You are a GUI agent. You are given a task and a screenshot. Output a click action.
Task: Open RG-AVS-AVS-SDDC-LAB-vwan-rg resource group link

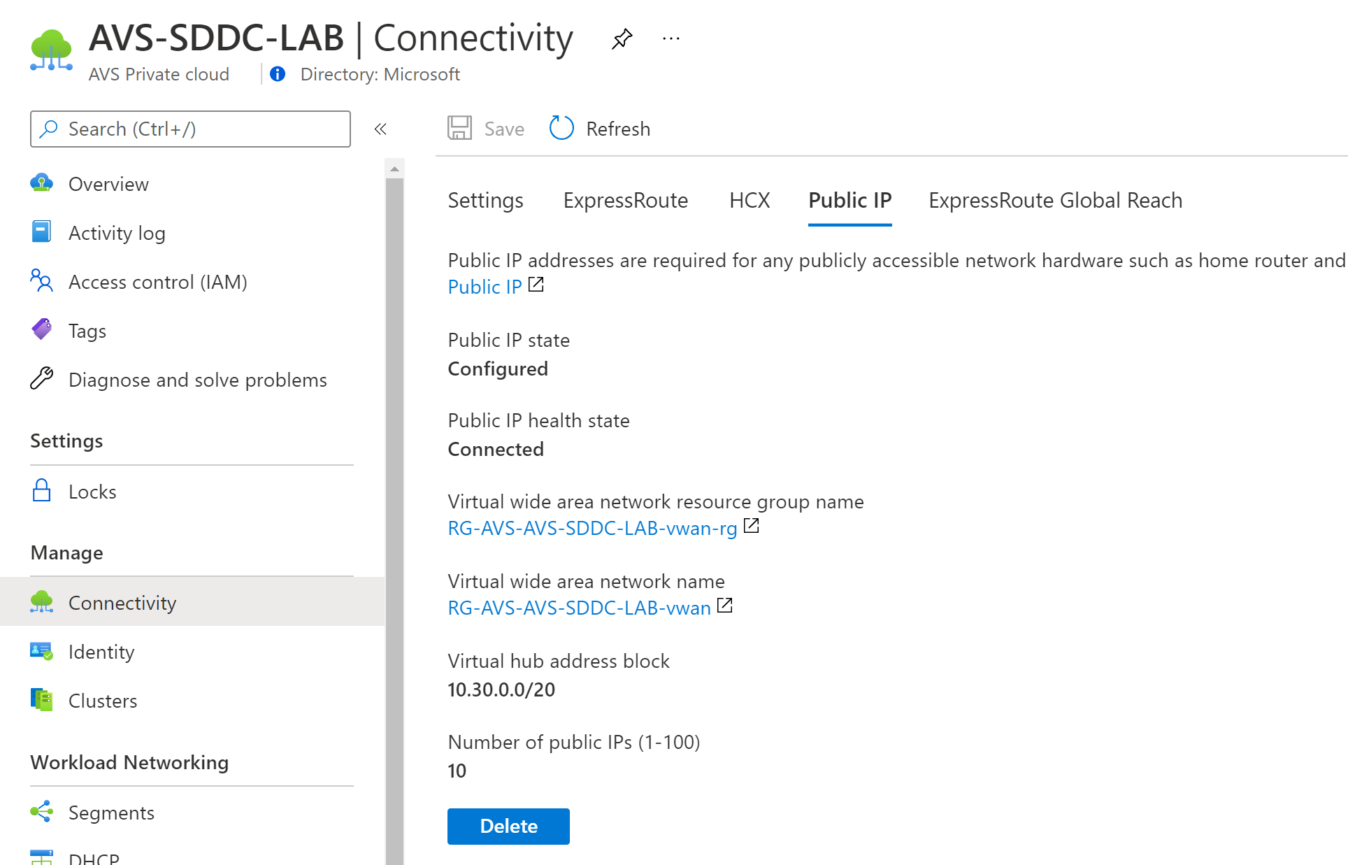592,529
